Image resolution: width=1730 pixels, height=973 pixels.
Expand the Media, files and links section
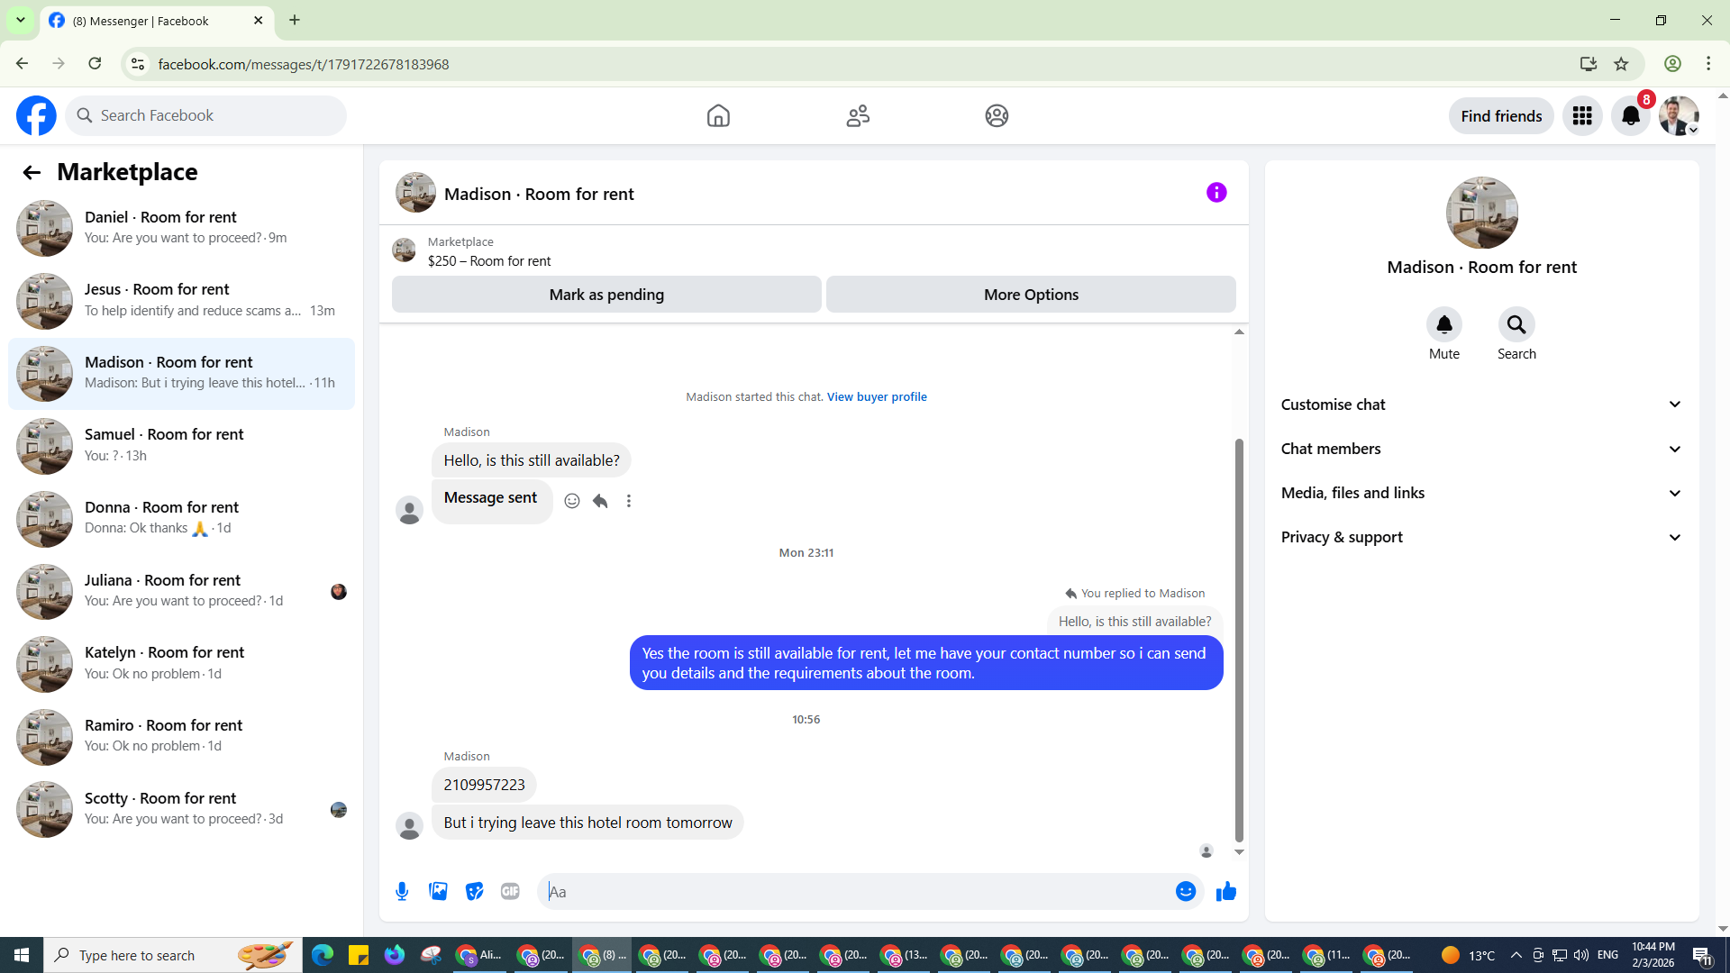coord(1481,493)
